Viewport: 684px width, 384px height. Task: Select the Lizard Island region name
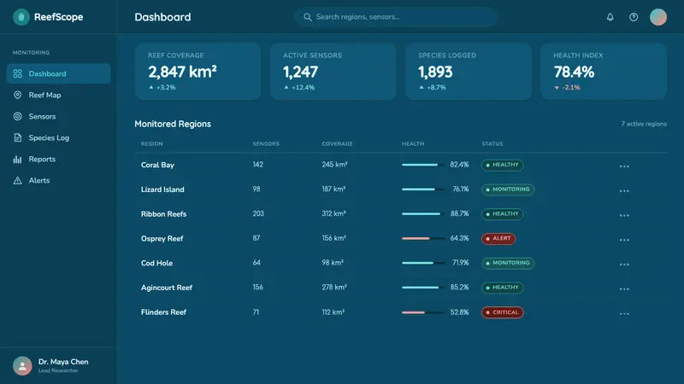[162, 189]
